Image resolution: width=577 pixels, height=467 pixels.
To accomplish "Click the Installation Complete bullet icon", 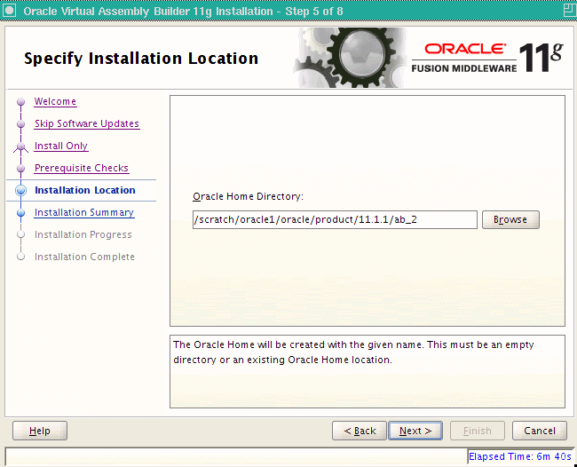I will (x=21, y=257).
